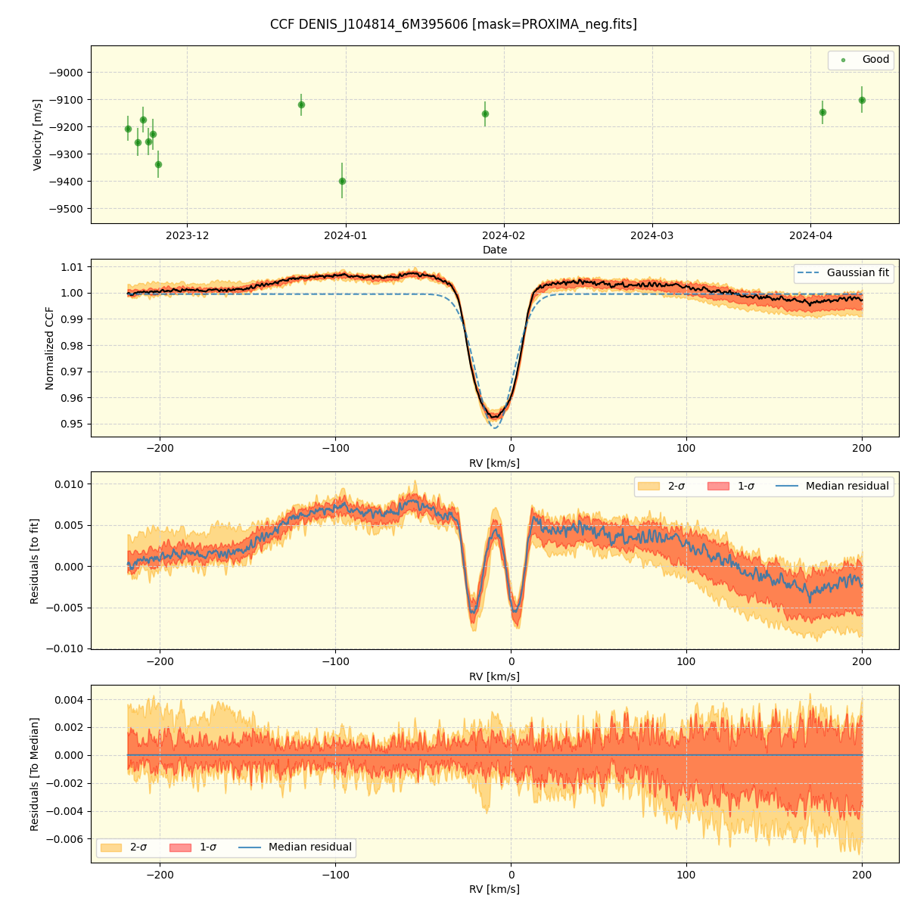Click the 'Residuals [to fit]' axis label
The height and width of the screenshot is (908, 908).
pos(34,561)
